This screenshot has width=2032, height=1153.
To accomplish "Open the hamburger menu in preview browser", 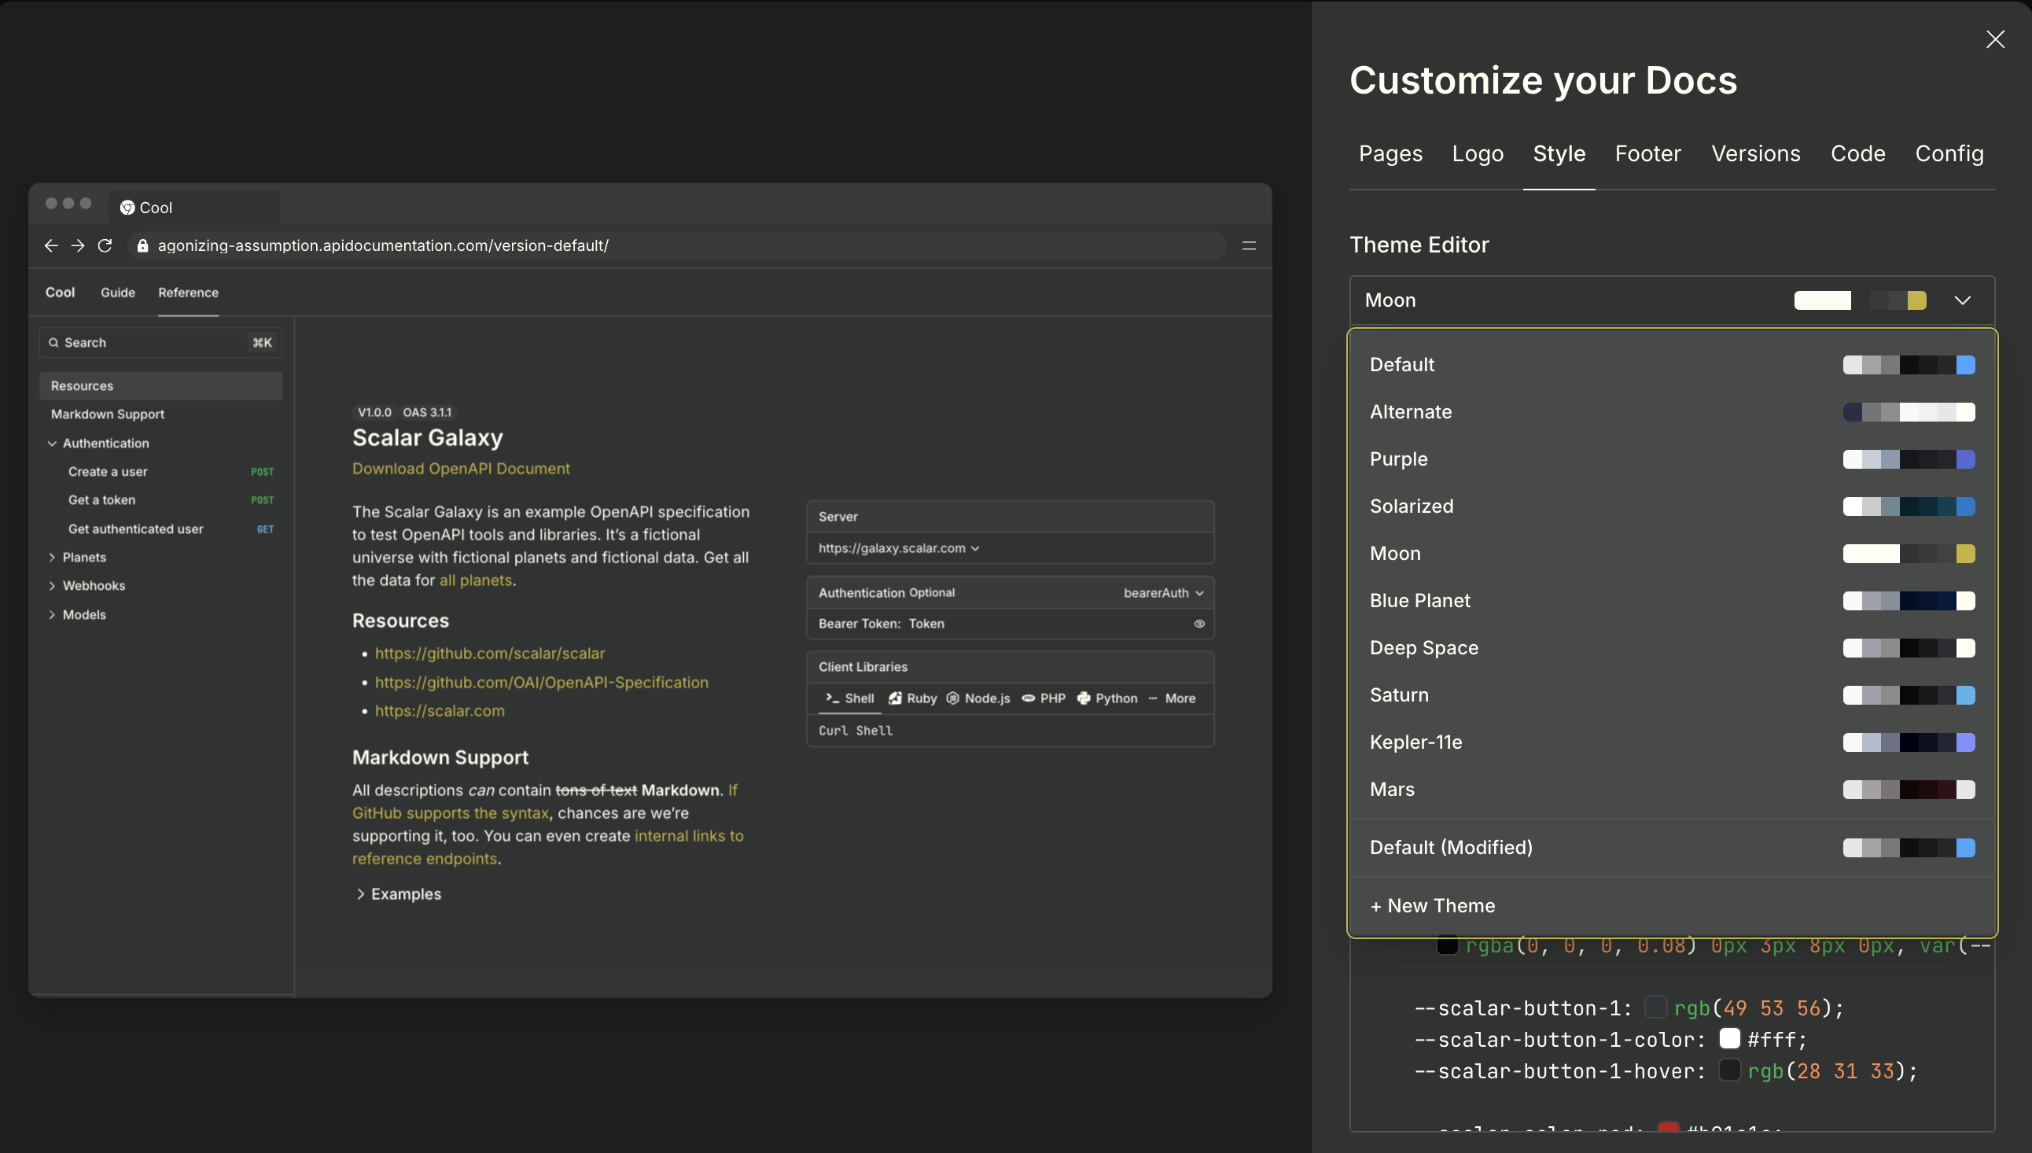I will pos(1249,245).
